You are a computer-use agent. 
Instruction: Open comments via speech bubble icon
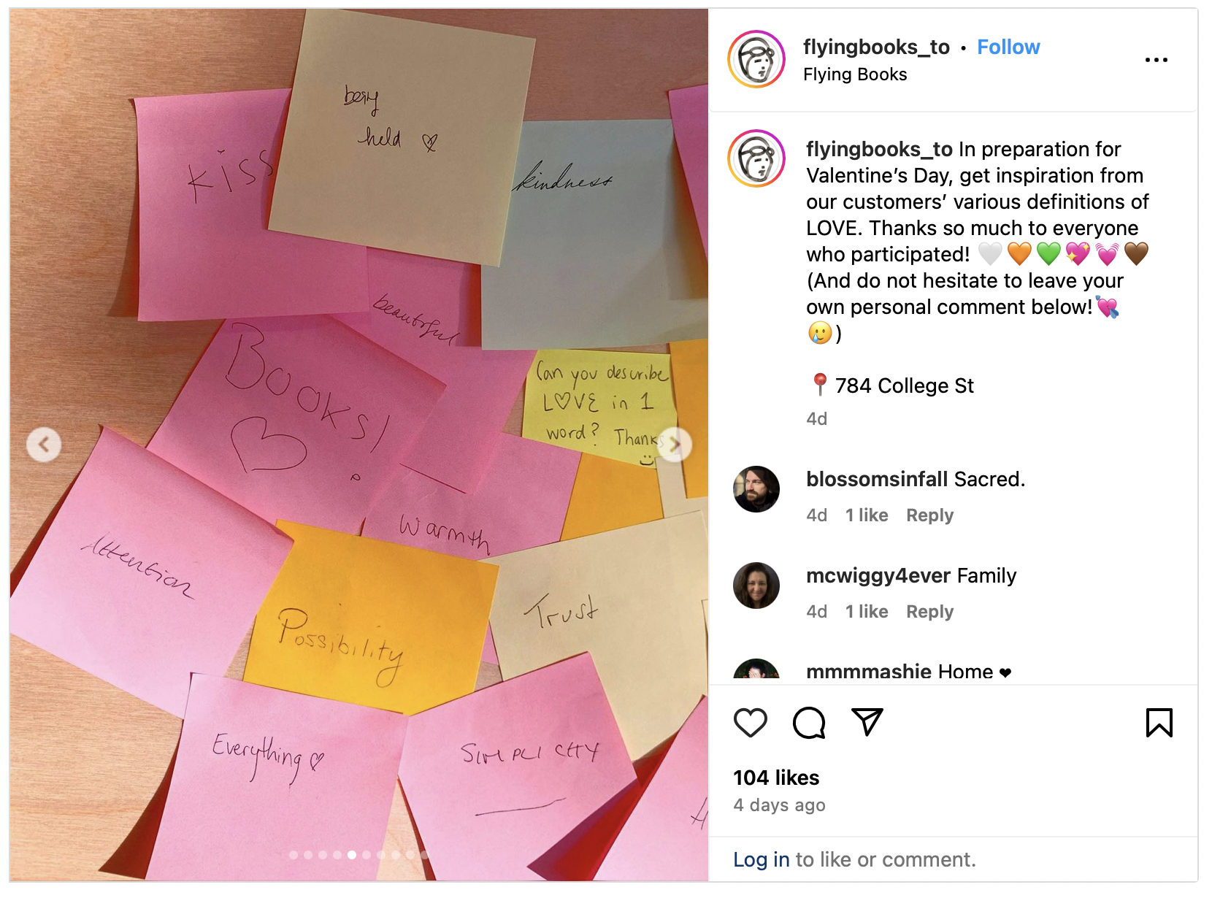[x=809, y=723]
